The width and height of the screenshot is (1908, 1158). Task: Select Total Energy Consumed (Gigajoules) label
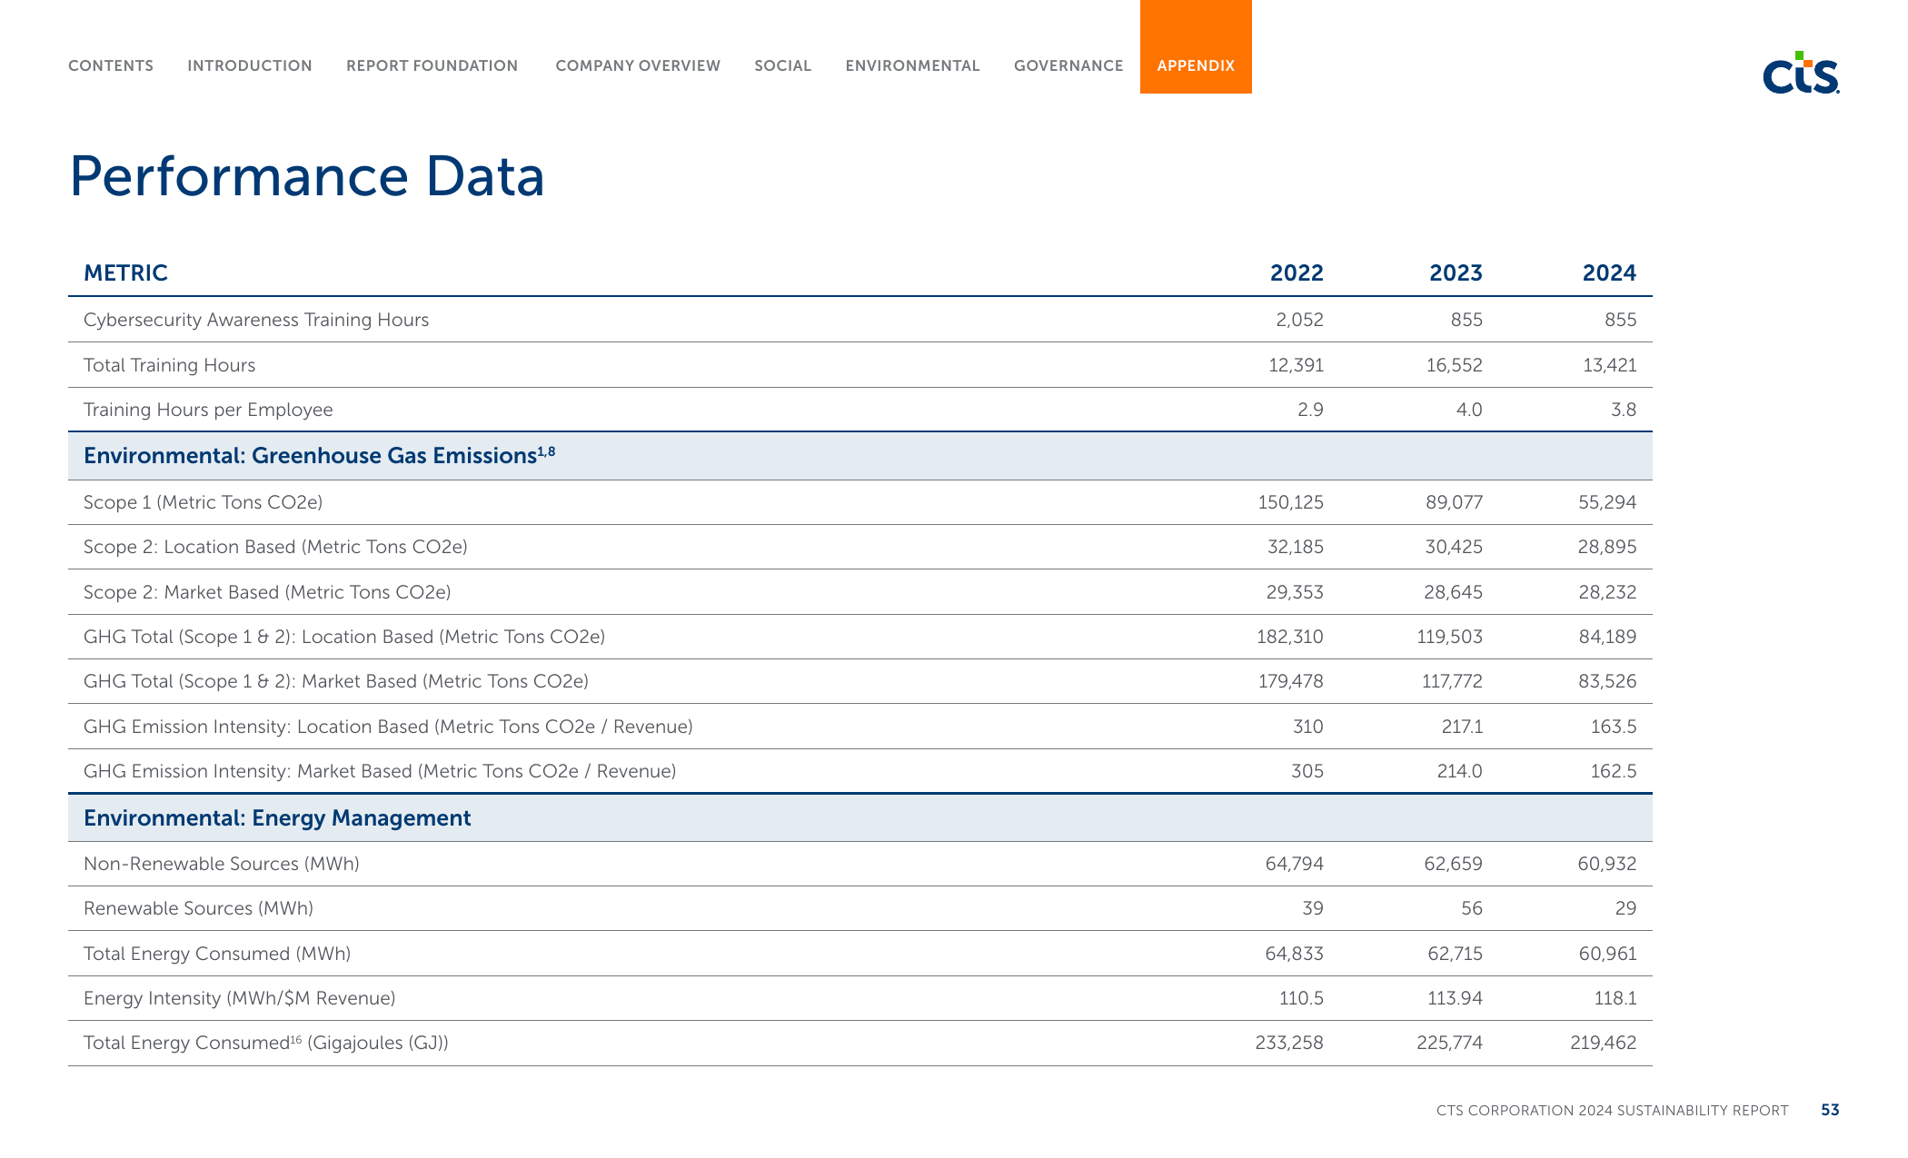pos(266,1043)
